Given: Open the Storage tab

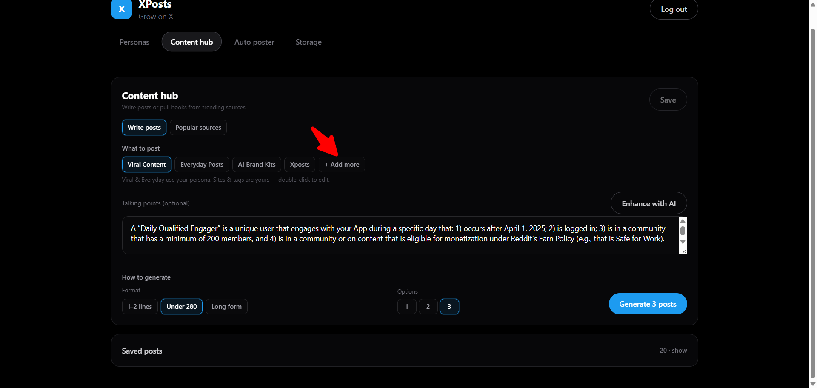Looking at the screenshot, I should pyautogui.click(x=309, y=42).
